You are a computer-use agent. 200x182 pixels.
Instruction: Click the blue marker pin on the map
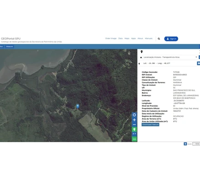click(77, 106)
